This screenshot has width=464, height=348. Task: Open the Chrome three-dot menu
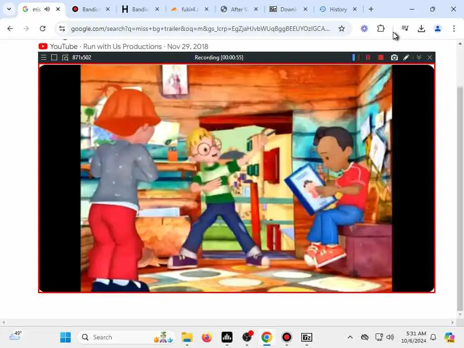click(454, 29)
